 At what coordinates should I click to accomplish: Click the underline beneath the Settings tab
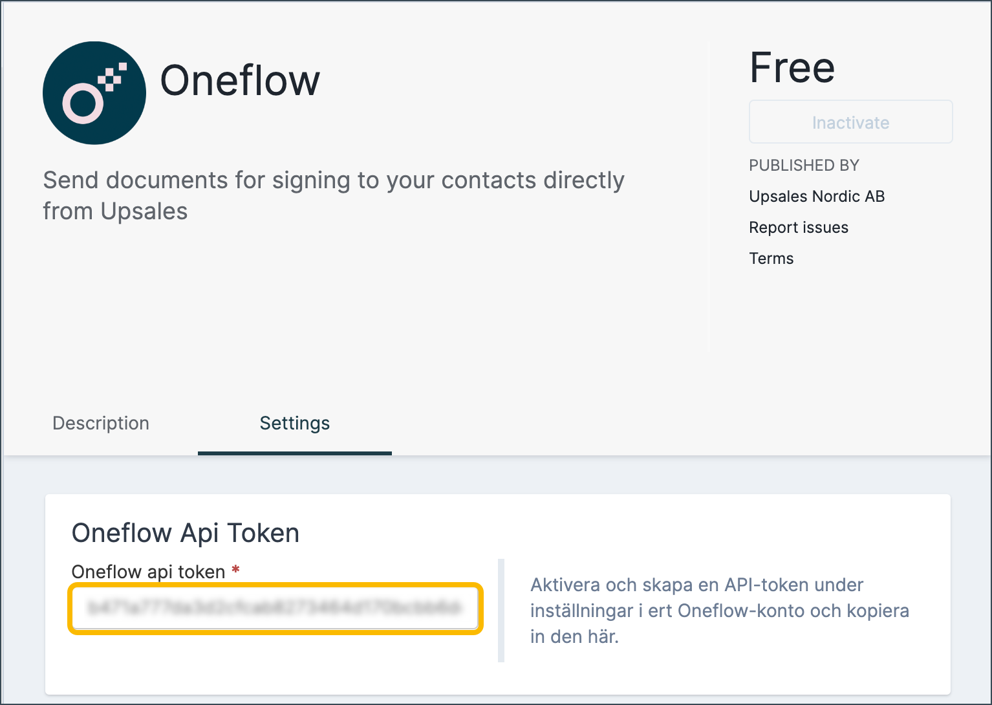(294, 453)
